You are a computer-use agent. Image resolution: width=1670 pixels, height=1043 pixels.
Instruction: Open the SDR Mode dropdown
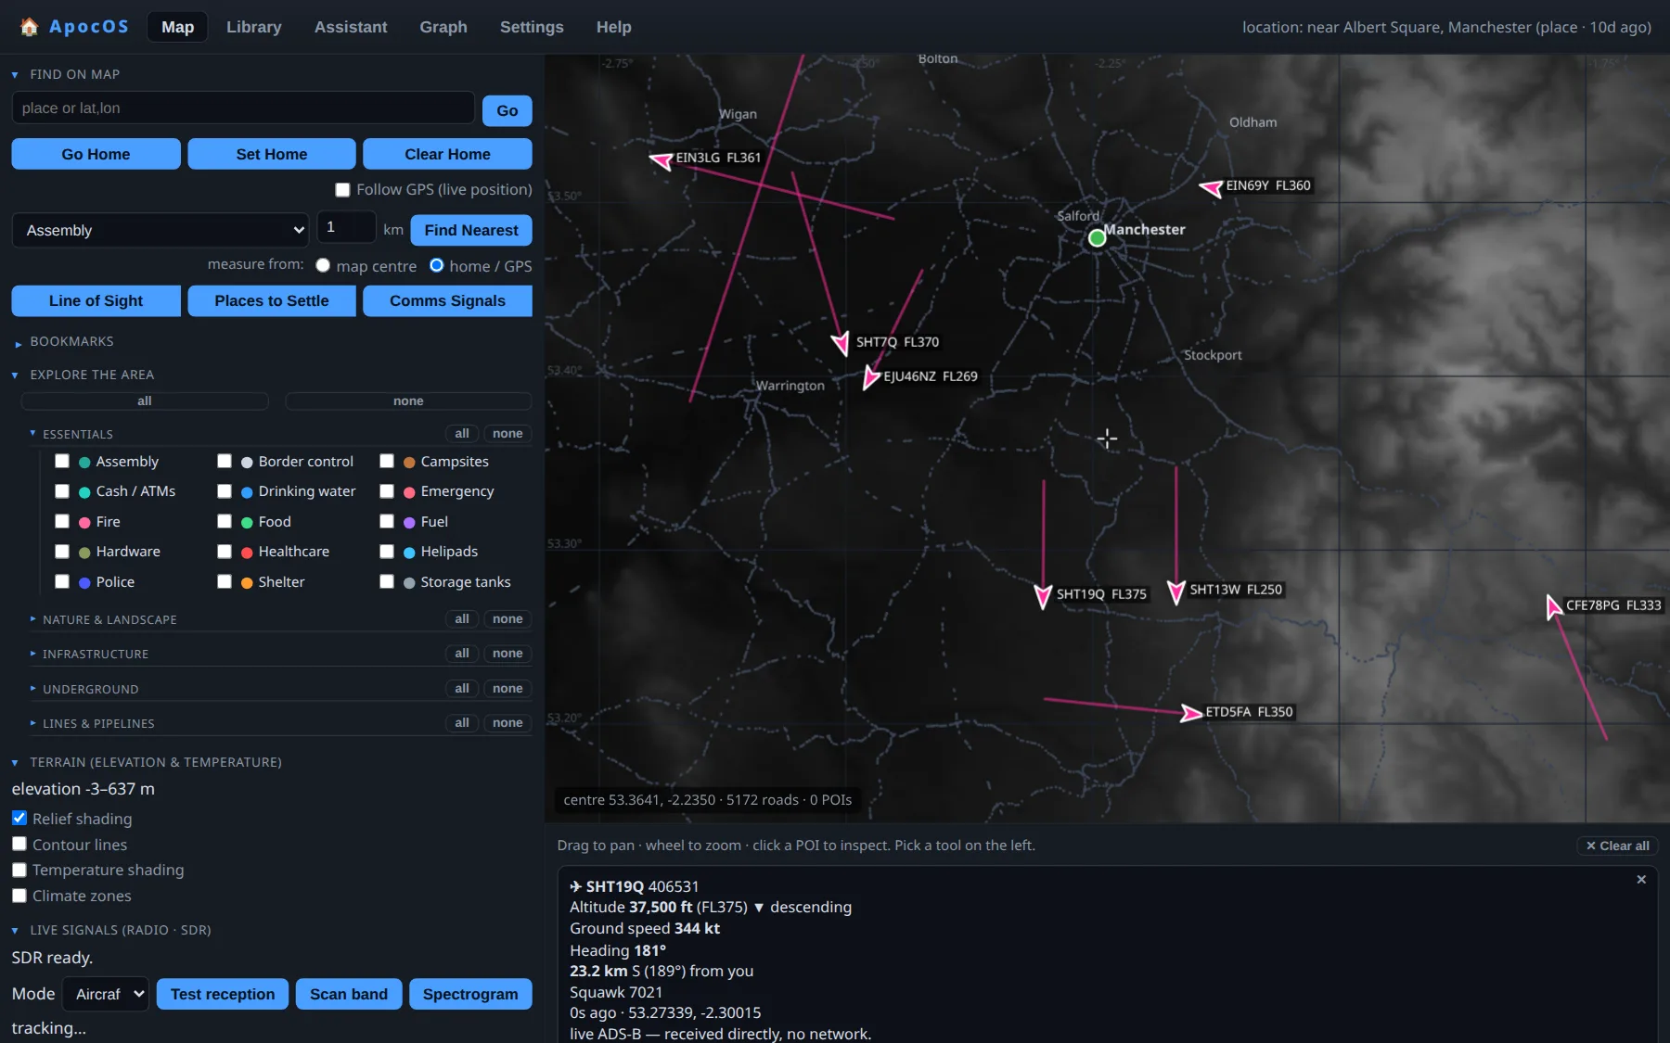click(106, 994)
